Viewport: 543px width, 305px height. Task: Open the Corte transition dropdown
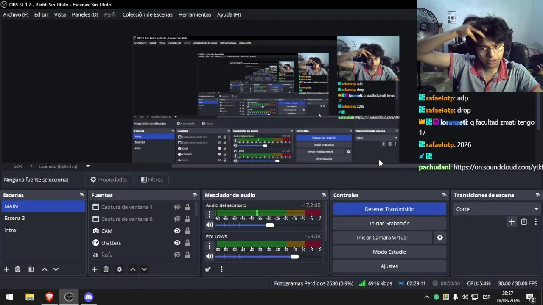497,209
